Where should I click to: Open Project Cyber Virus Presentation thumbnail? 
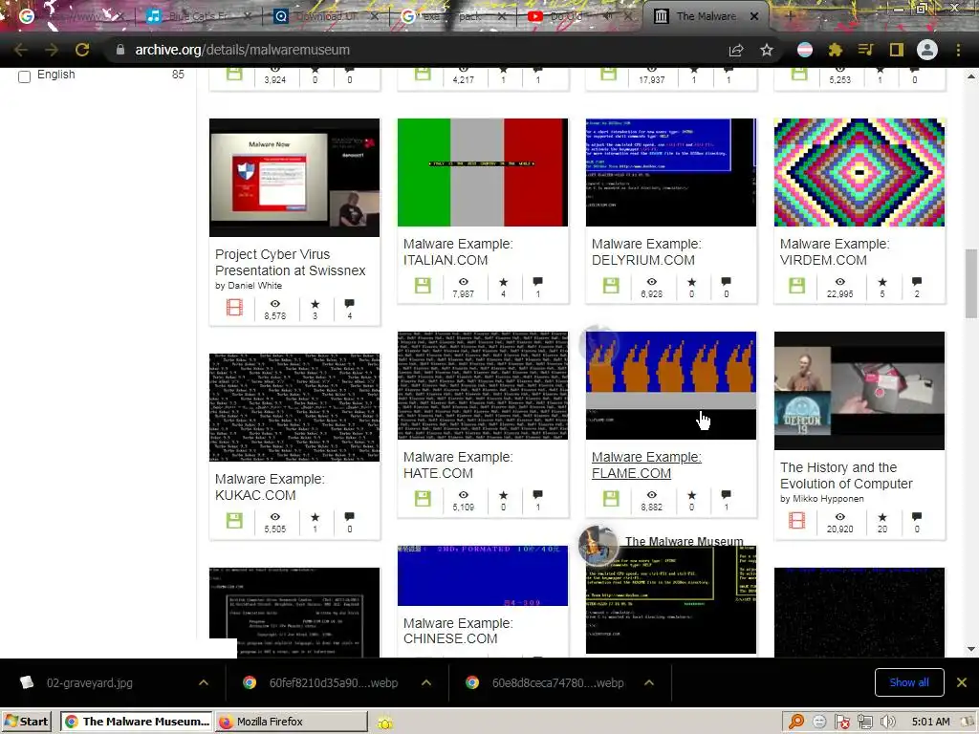pyautogui.click(x=294, y=177)
